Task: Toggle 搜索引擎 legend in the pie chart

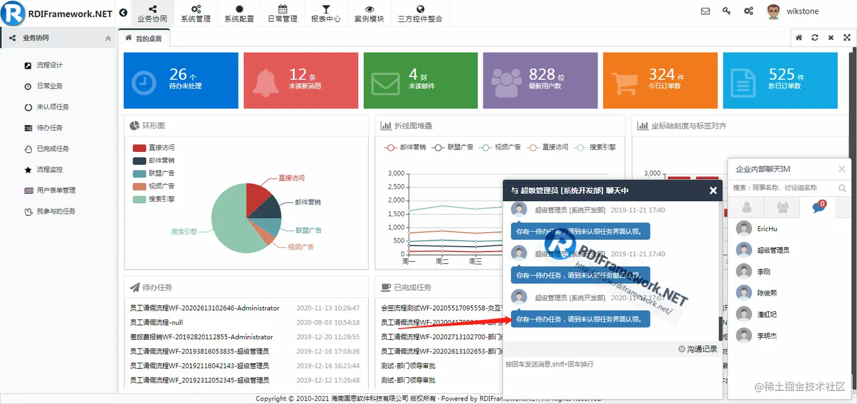Action: 154,199
